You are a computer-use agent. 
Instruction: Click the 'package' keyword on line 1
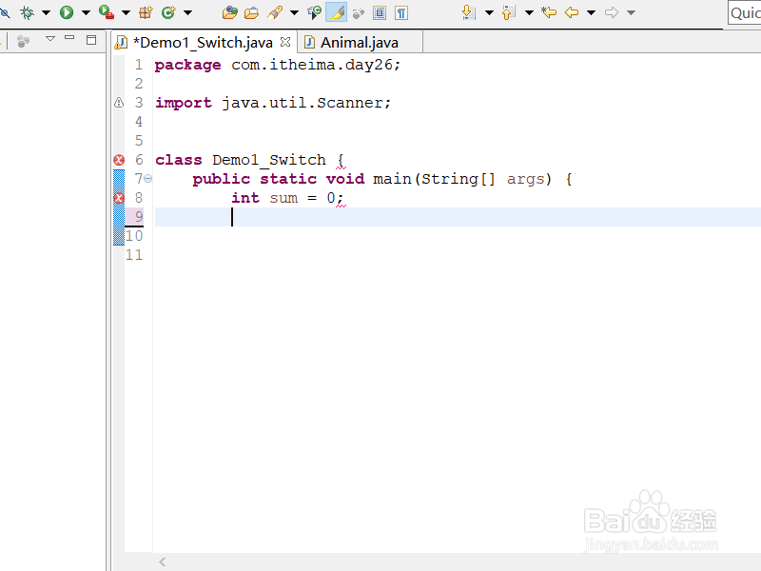187,65
